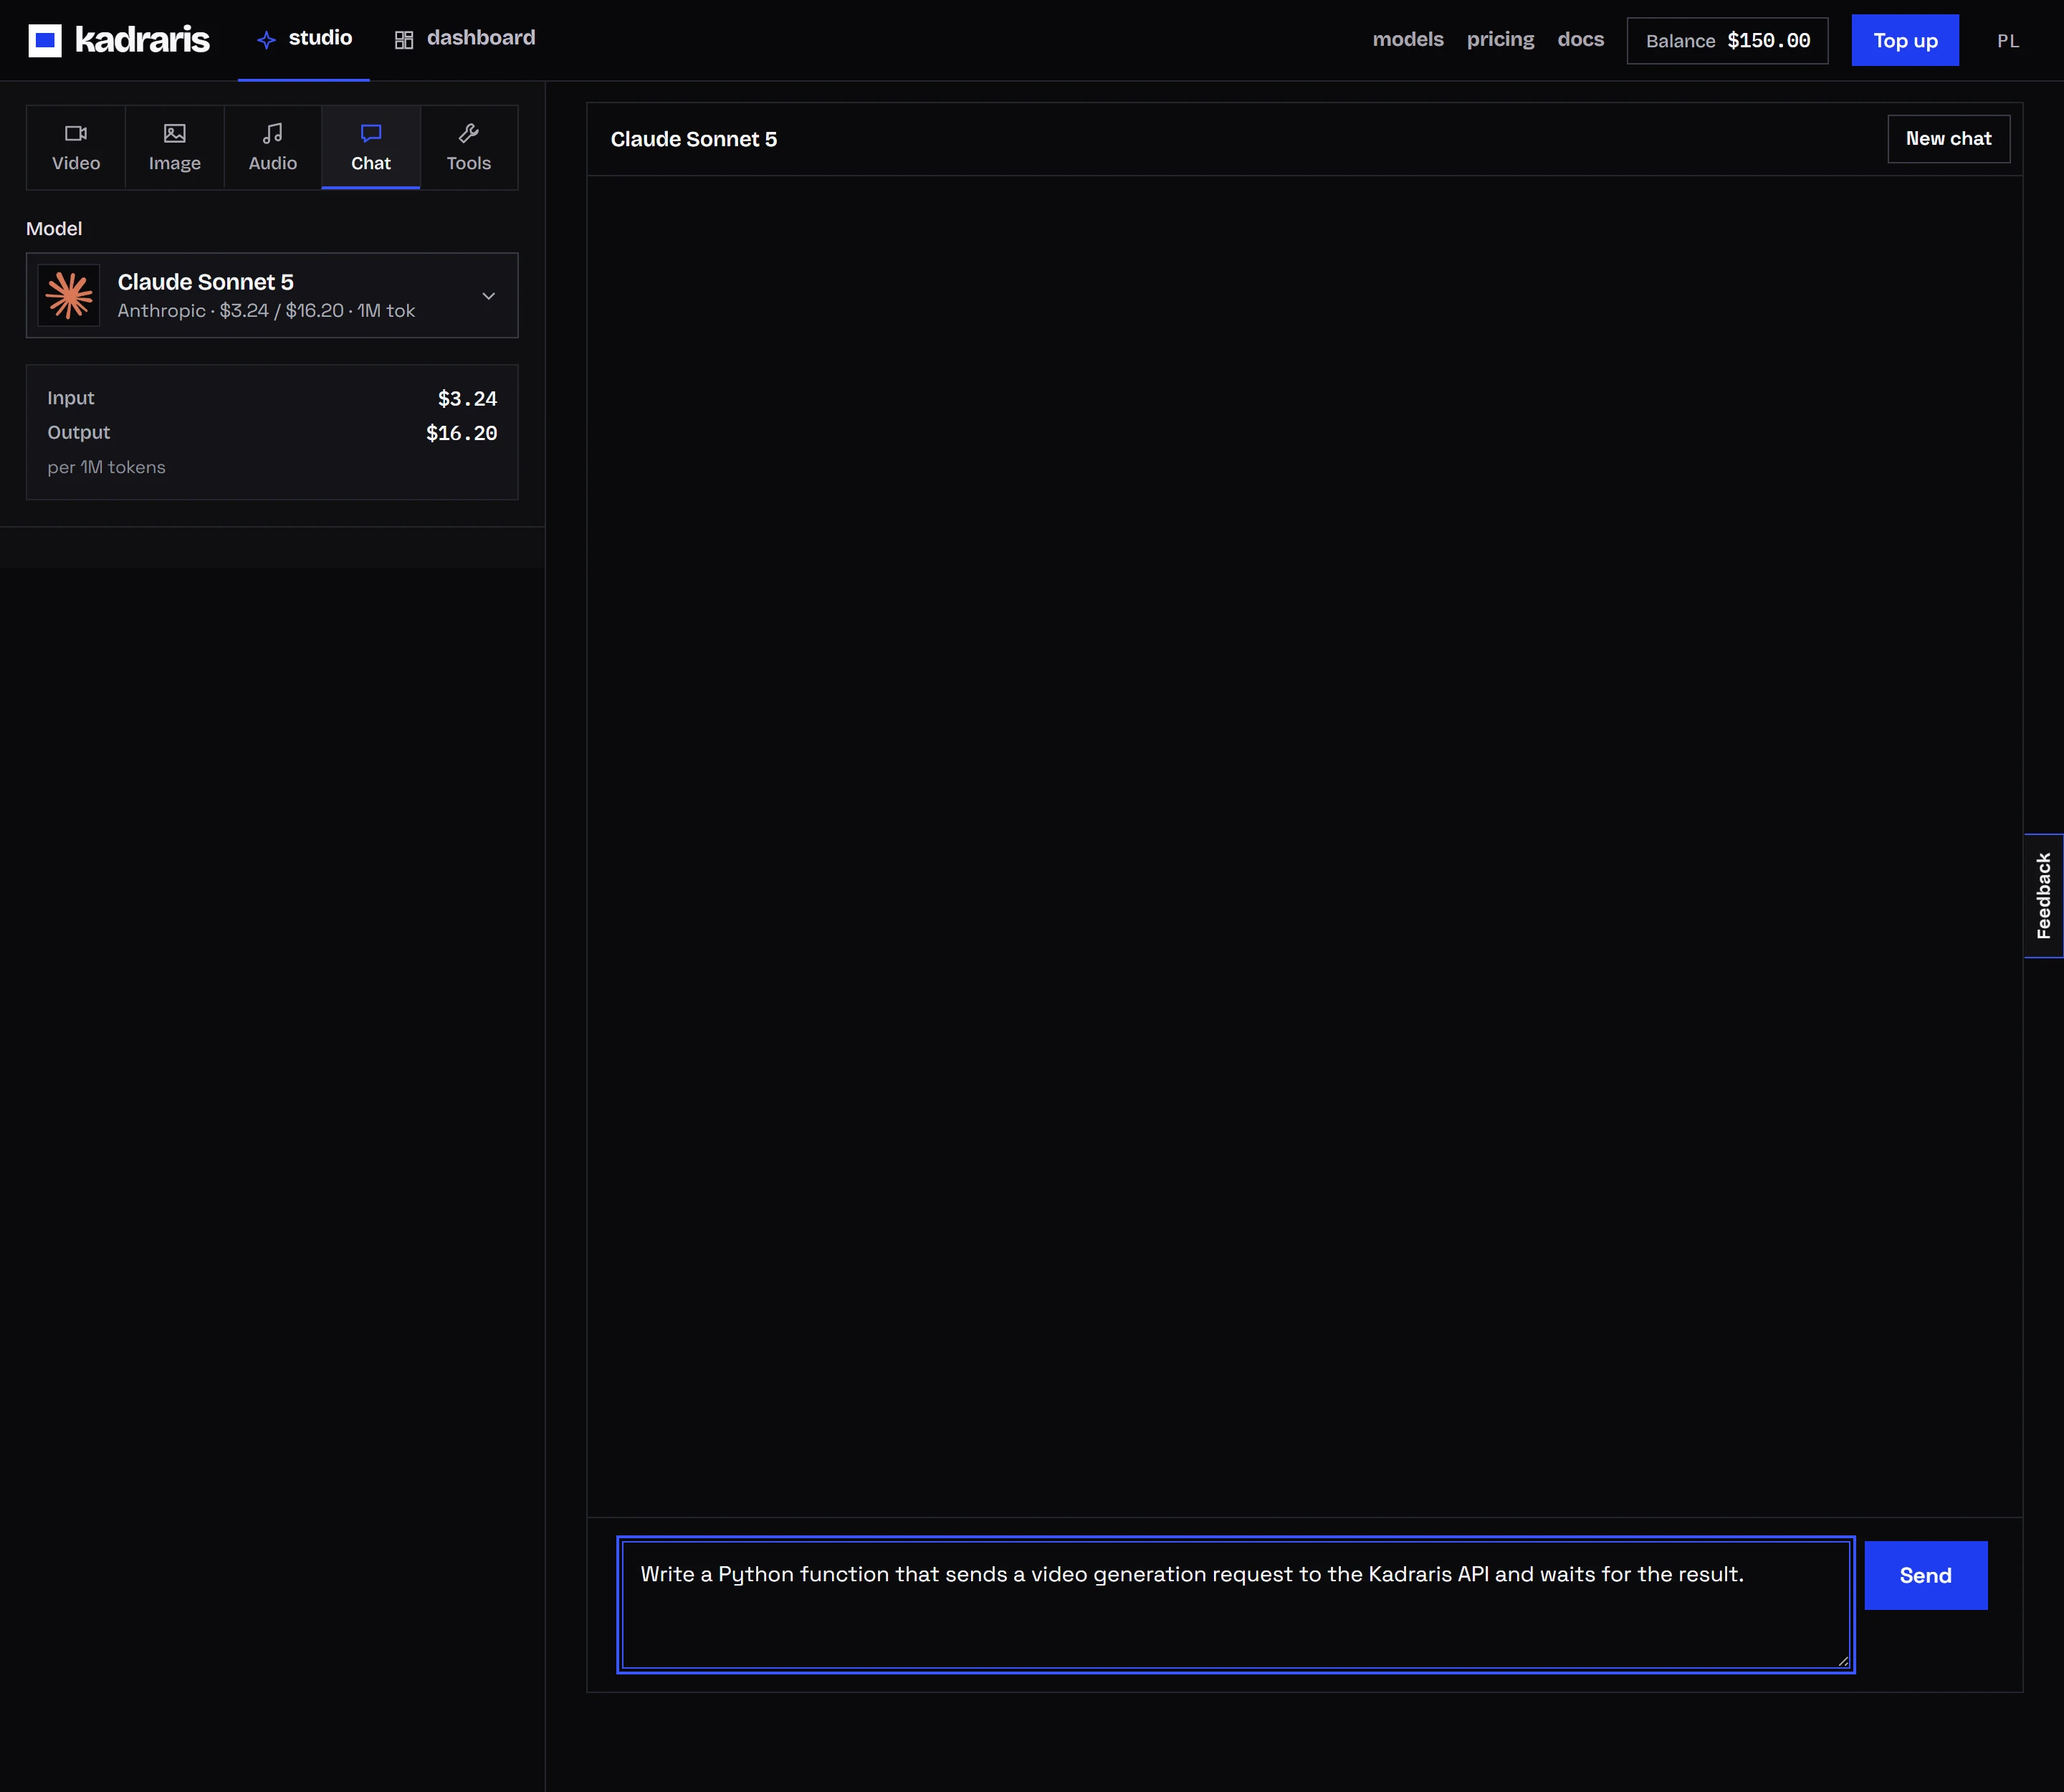Image resolution: width=2064 pixels, height=1792 pixels.
Task: Go to the pricing page
Action: 1500,39
